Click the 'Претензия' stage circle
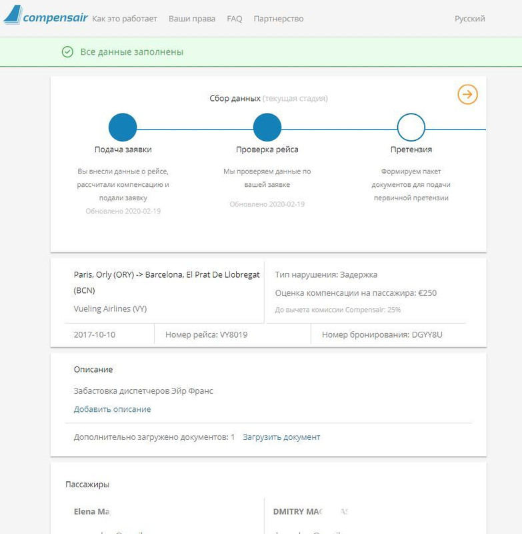 tap(411, 127)
